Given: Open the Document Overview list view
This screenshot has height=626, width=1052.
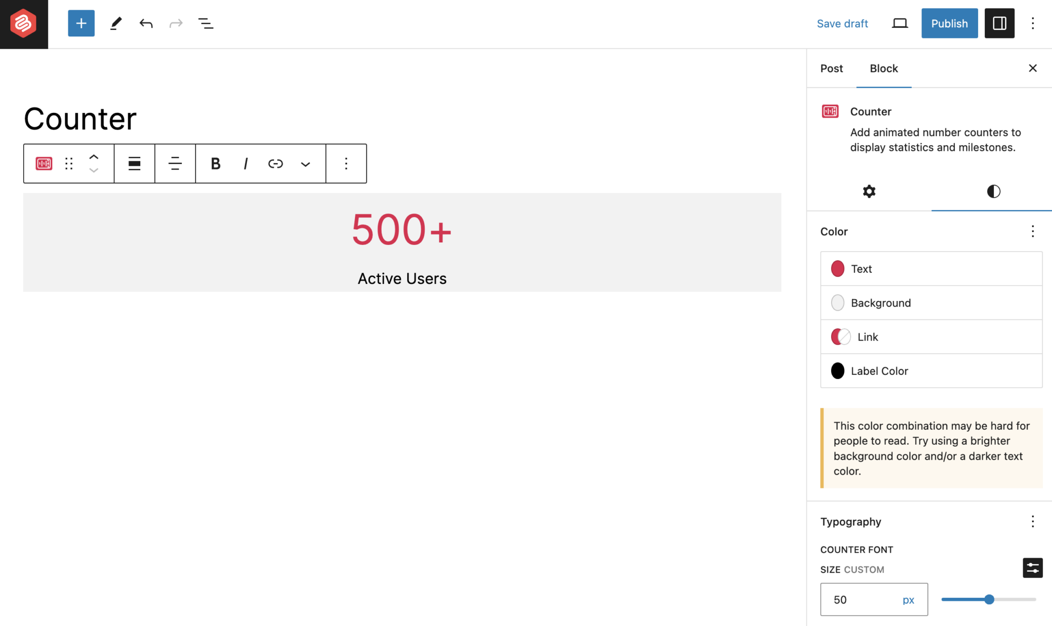Looking at the screenshot, I should (x=205, y=23).
